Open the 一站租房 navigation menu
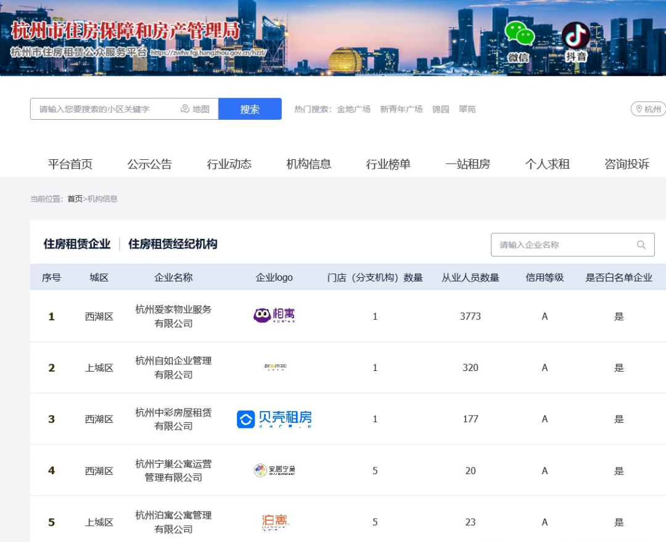 click(466, 164)
